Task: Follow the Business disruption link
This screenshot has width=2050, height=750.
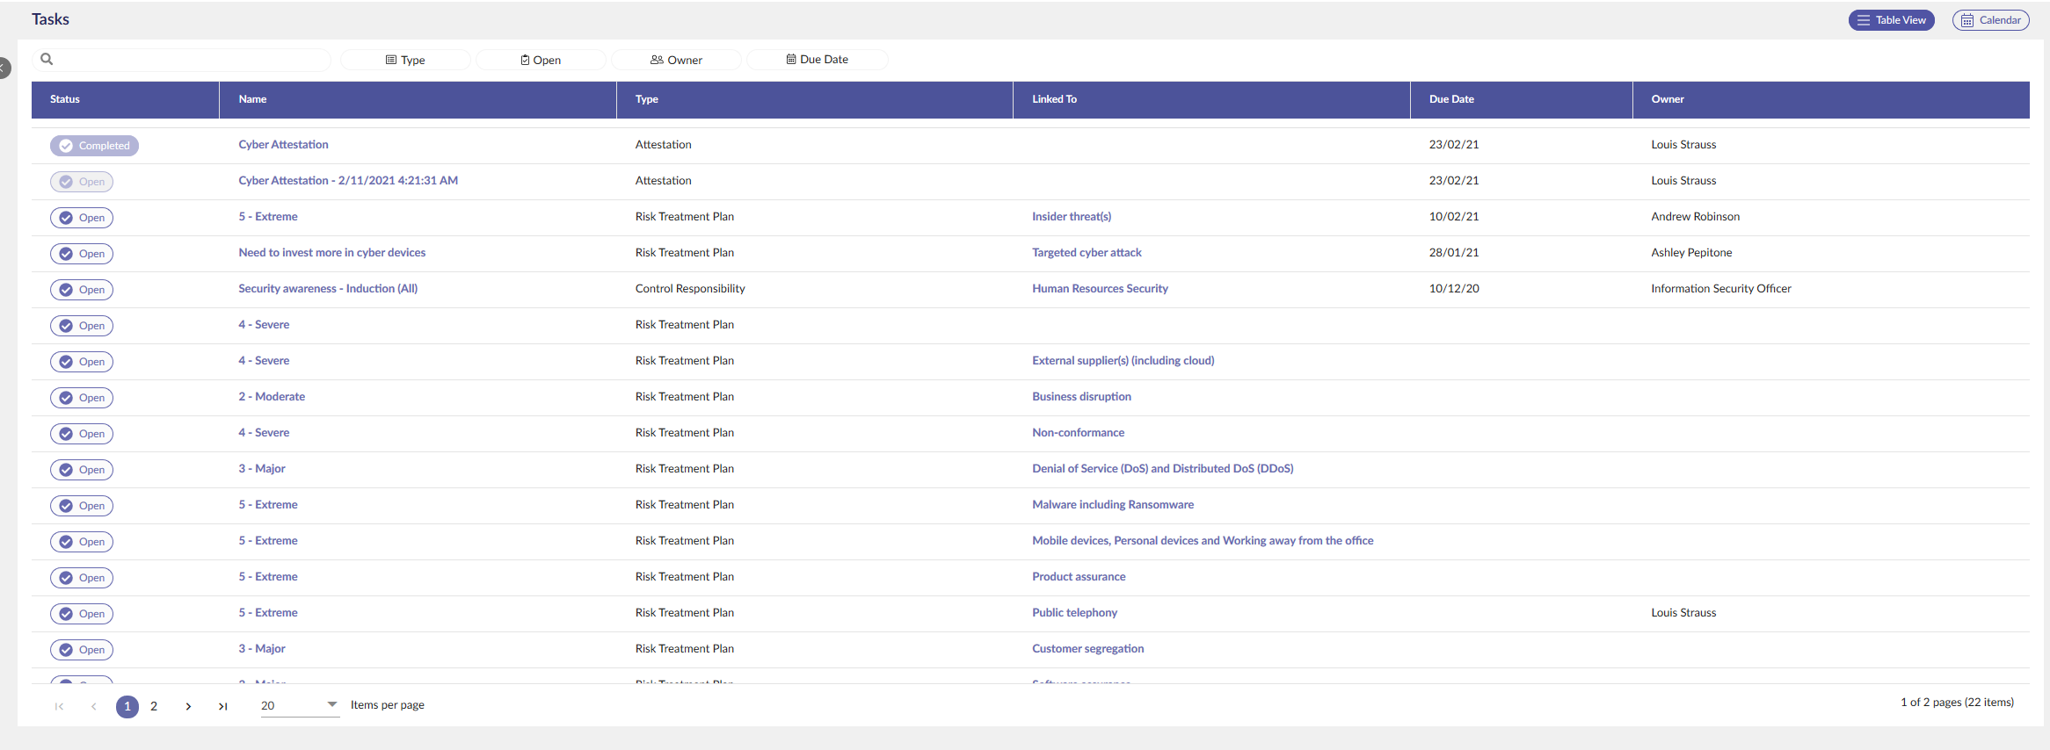Action: point(1081,397)
